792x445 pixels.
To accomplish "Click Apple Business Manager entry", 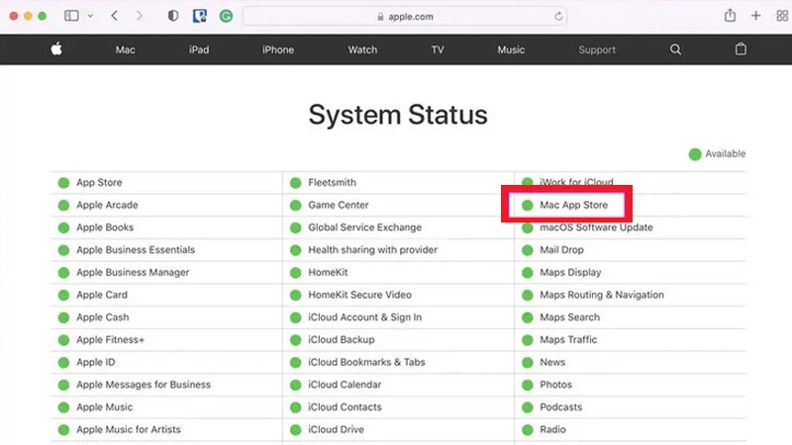I will click(x=133, y=272).
